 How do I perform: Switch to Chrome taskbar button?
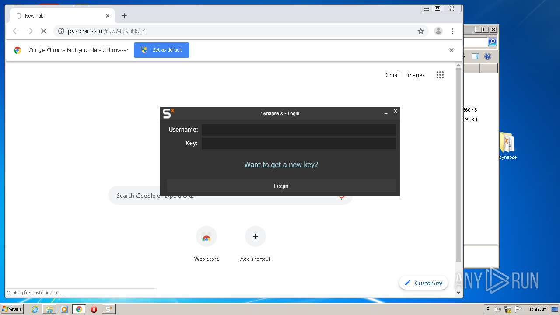tap(79, 309)
